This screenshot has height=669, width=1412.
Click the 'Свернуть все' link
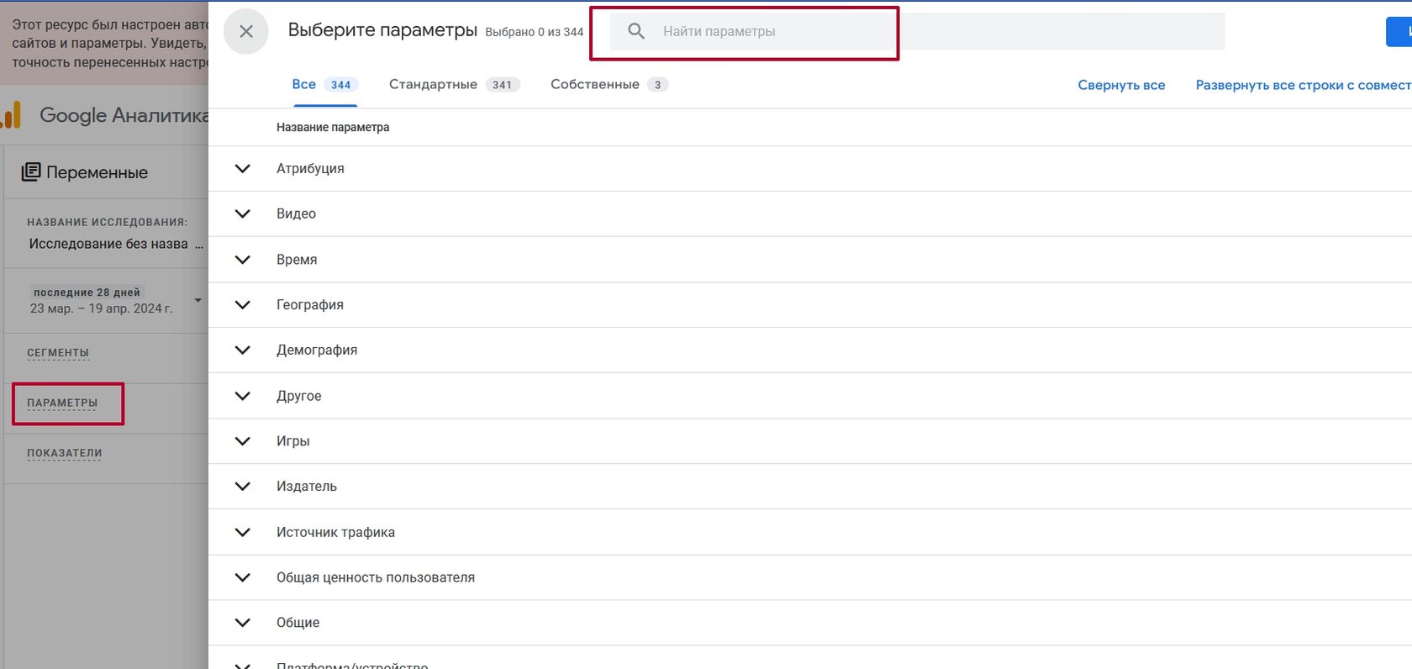(x=1121, y=85)
